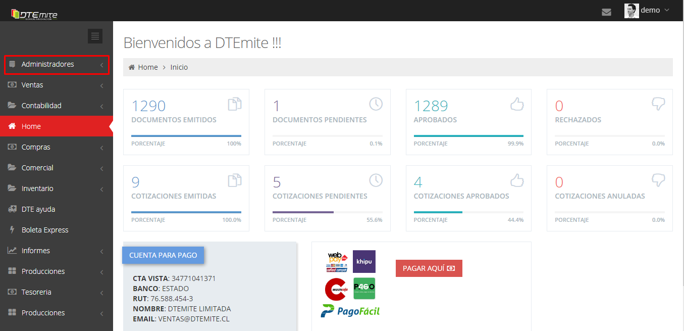Click the khipu payment logo
Image resolution: width=684 pixels, height=331 pixels.
point(364,262)
